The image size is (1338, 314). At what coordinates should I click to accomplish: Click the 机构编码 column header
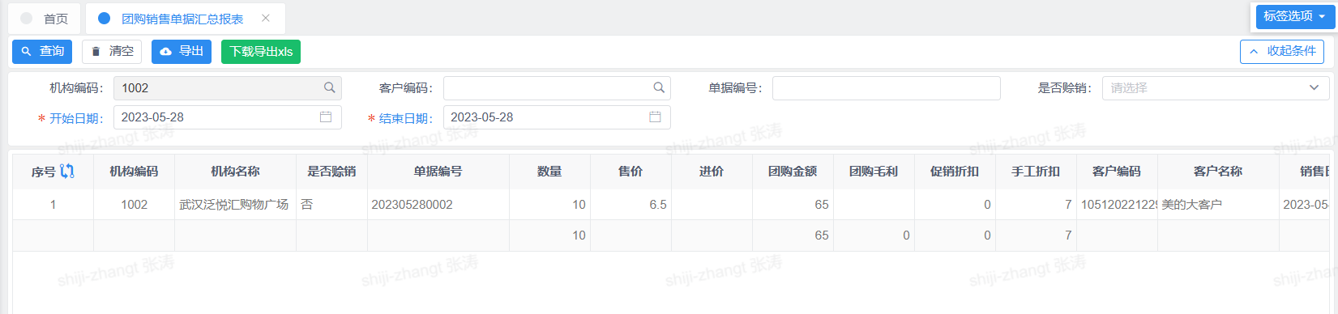tap(134, 172)
